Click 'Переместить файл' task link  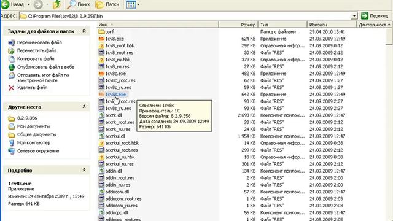click(x=37, y=50)
